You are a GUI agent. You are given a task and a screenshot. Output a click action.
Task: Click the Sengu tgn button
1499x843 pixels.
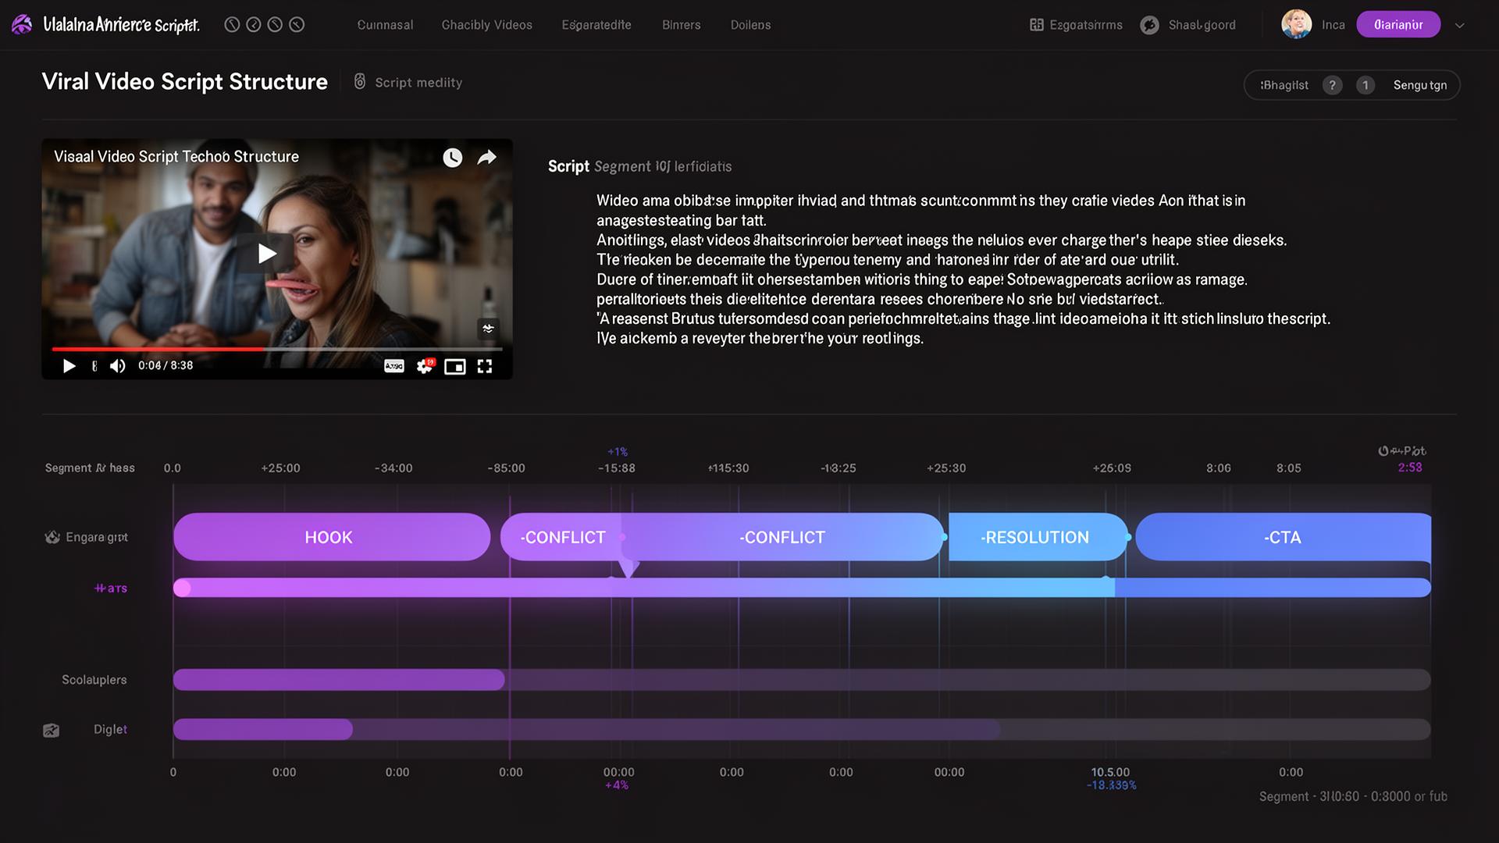(x=1419, y=85)
